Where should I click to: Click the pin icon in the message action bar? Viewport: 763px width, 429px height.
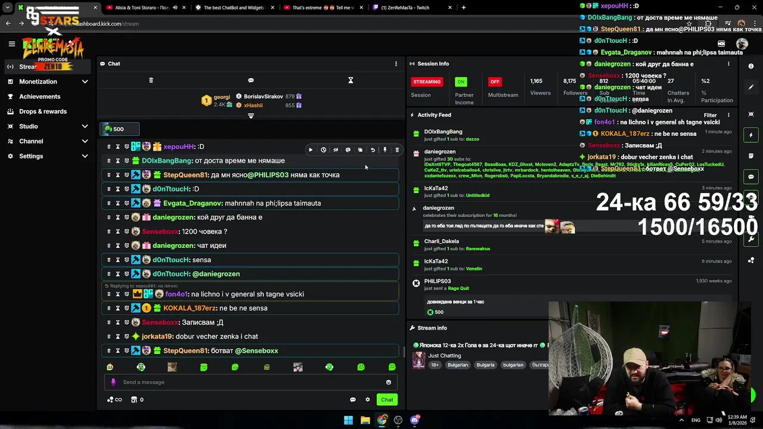(385, 150)
